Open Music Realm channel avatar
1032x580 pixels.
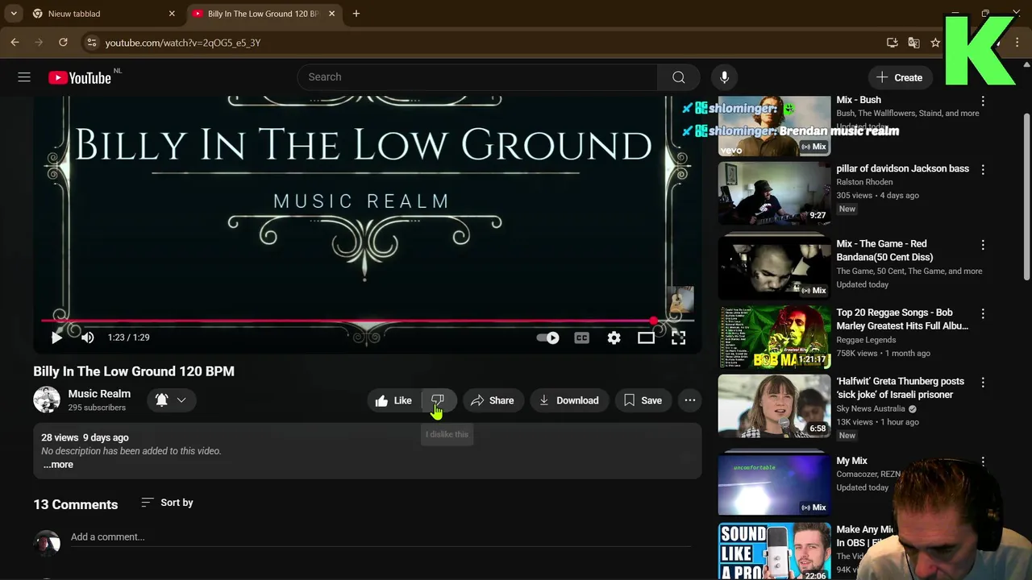click(46, 400)
